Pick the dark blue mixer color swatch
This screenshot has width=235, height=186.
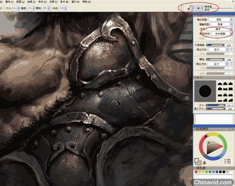[217, 172]
